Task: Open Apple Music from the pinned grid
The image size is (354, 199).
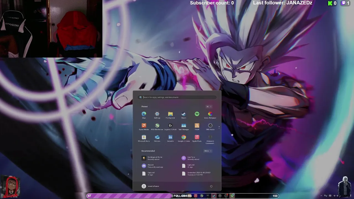Action: [197, 138]
